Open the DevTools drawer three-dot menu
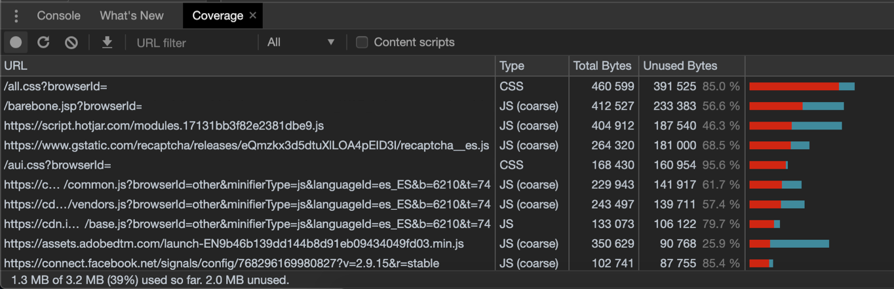The height and width of the screenshot is (289, 894). pos(16,16)
